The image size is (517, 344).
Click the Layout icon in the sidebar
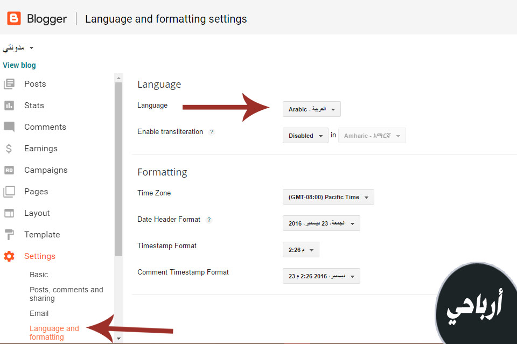(9, 213)
